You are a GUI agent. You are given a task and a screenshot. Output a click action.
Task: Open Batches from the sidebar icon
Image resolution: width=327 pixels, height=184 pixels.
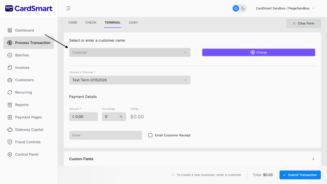10,55
